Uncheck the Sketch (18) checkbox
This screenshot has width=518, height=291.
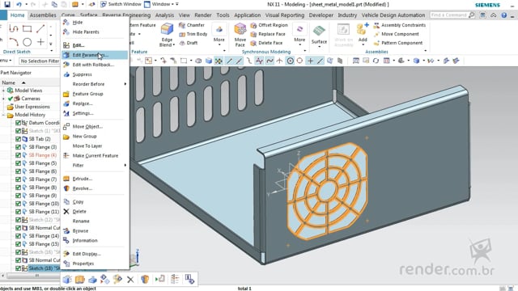pyautogui.click(x=18, y=268)
